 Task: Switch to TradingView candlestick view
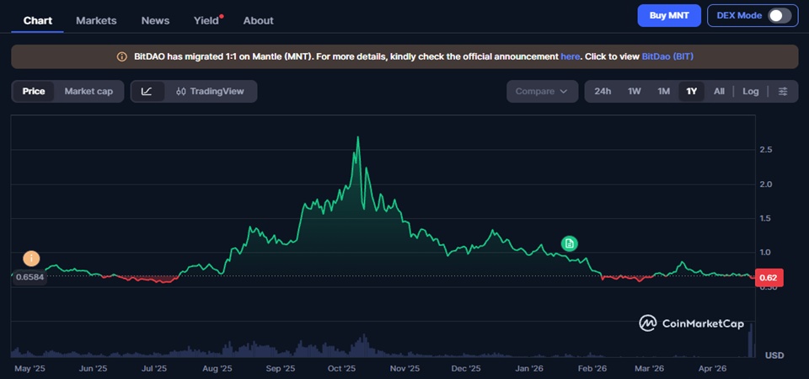click(210, 91)
